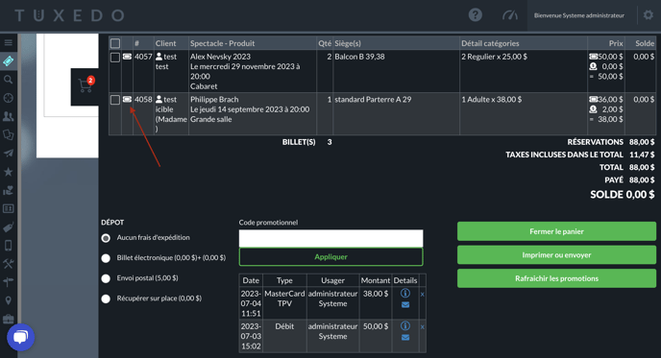This screenshot has width=661, height=358.
Task: Click the Fermer le panier button
Action: pos(556,231)
